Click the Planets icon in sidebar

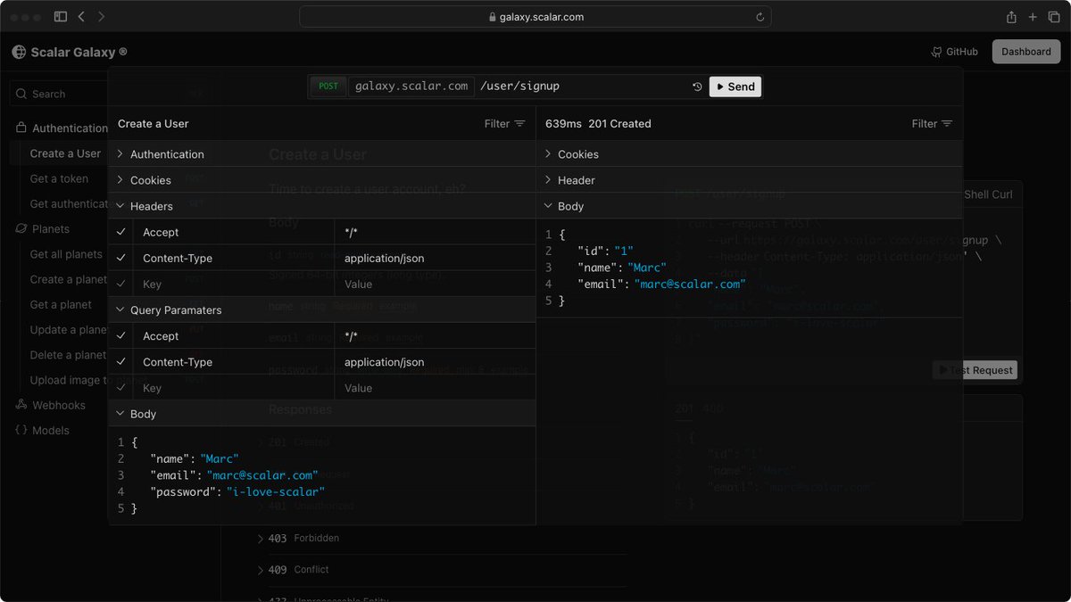pyautogui.click(x=21, y=228)
